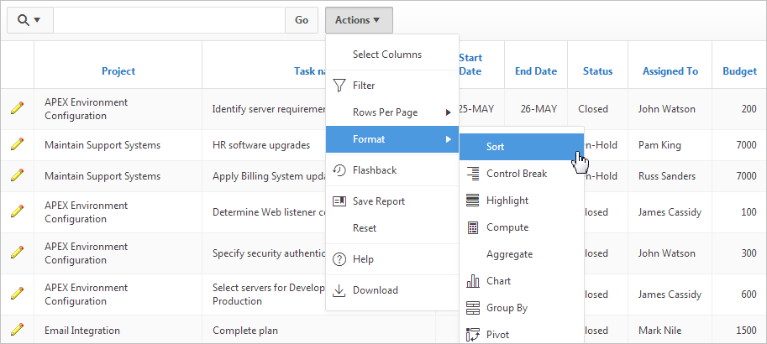Click the Help question mark icon
The image size is (767, 344).
(x=339, y=259)
